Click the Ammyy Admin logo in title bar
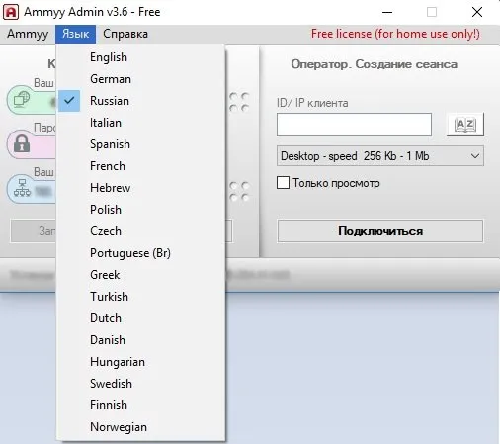Screen dimensions: 500x444 pyautogui.click(x=11, y=12)
